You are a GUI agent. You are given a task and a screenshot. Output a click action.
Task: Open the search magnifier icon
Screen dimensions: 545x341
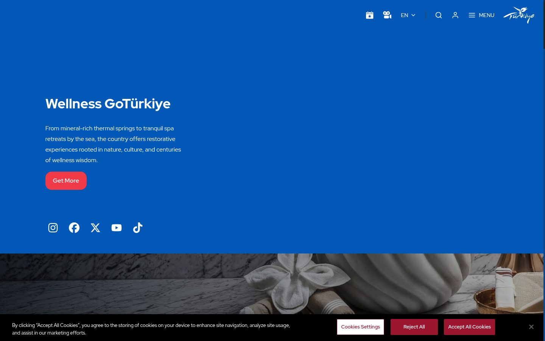[x=439, y=15]
